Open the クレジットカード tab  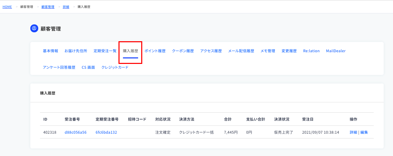(115, 67)
